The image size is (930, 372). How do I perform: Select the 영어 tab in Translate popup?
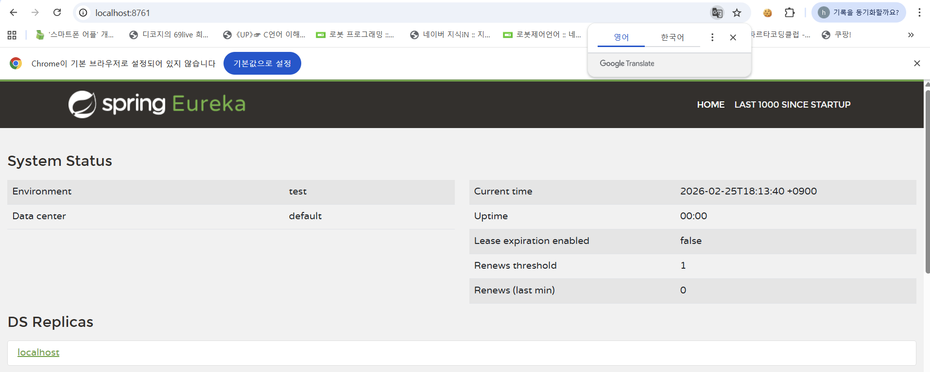621,37
